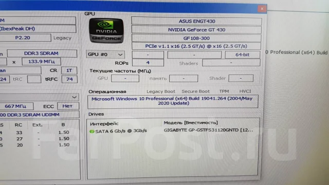The image size is (329, 185).
Task: Click the Windows 10 Professional OS description box
Action: 173,102
